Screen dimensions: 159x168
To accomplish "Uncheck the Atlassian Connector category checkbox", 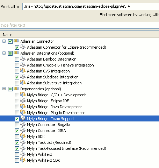I will (10, 41).
